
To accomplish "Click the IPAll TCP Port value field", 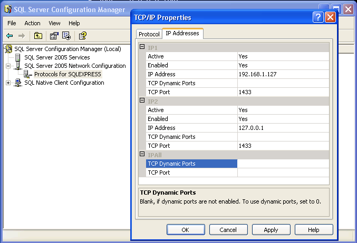I will point(283,173).
